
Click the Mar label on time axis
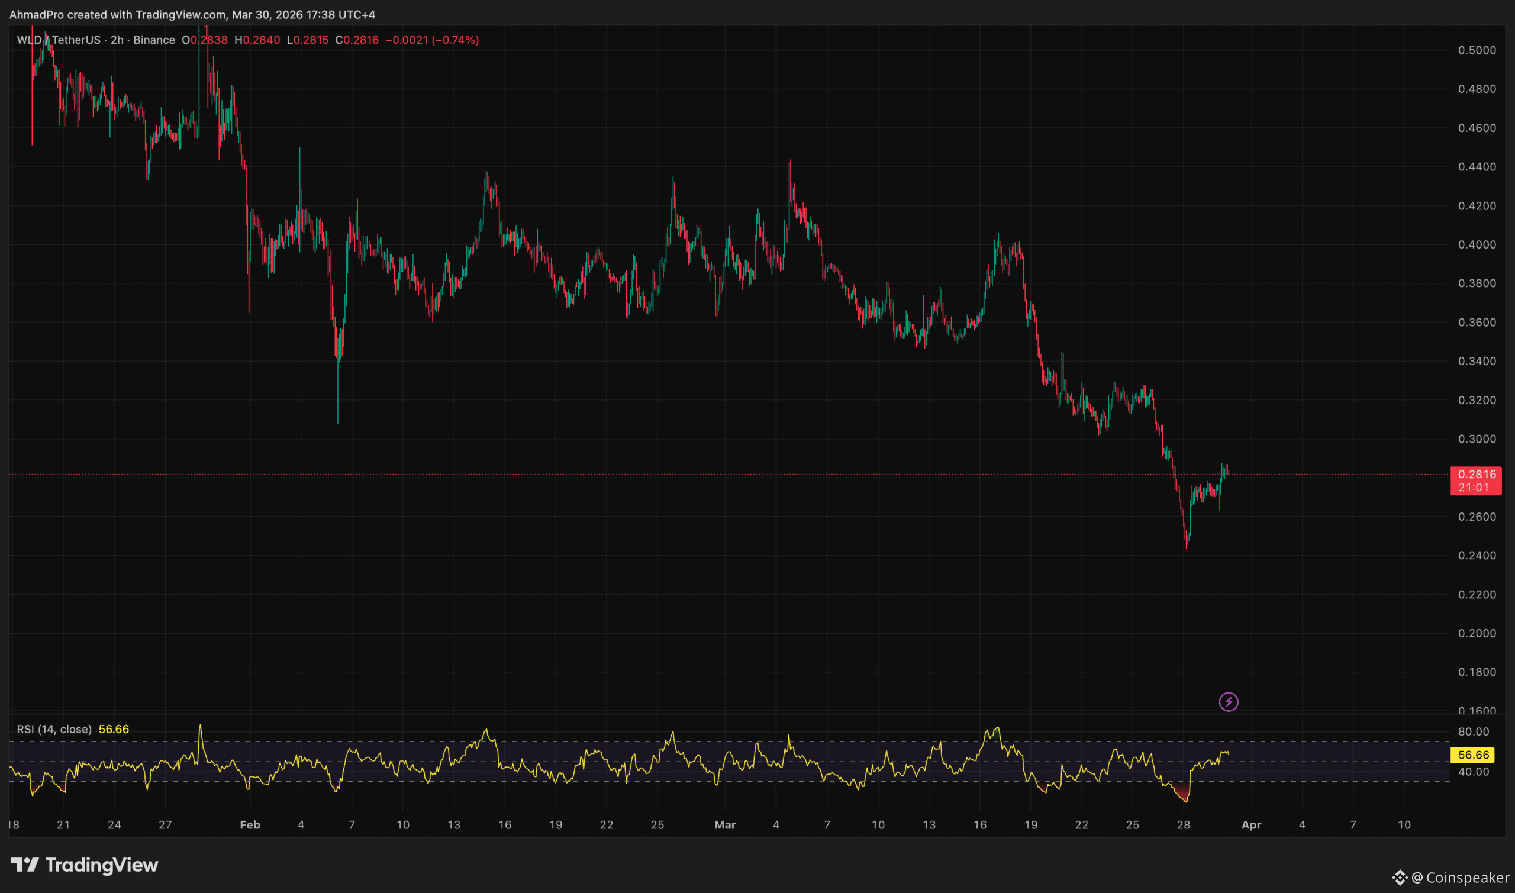pyautogui.click(x=725, y=825)
